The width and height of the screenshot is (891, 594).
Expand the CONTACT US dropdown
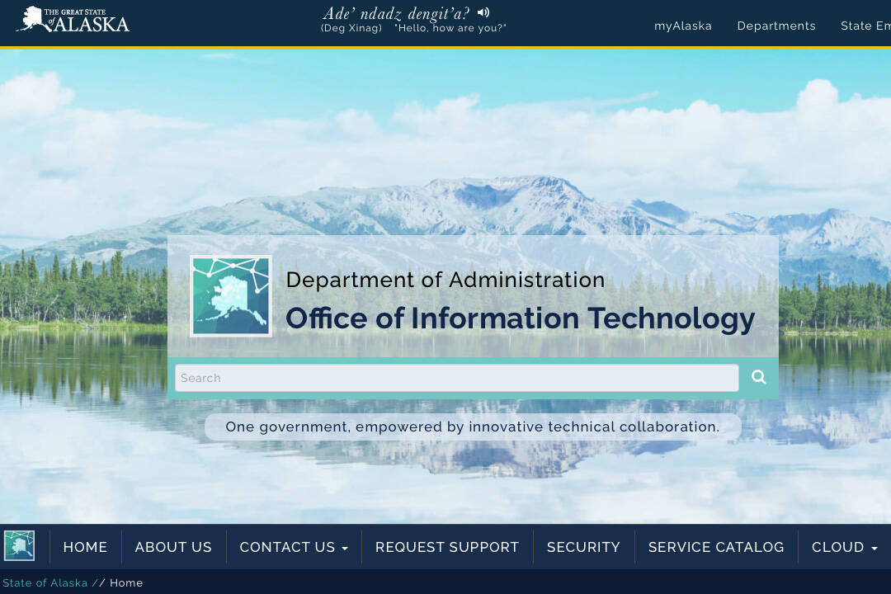tap(293, 547)
